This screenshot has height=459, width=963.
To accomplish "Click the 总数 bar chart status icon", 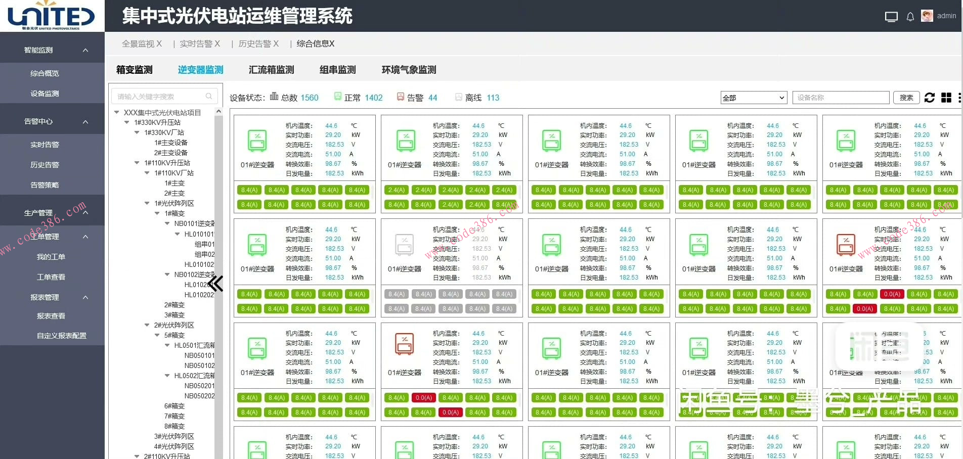I will [x=274, y=97].
